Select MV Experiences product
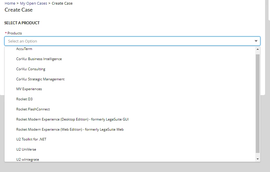The image size is (270, 172). point(130,89)
